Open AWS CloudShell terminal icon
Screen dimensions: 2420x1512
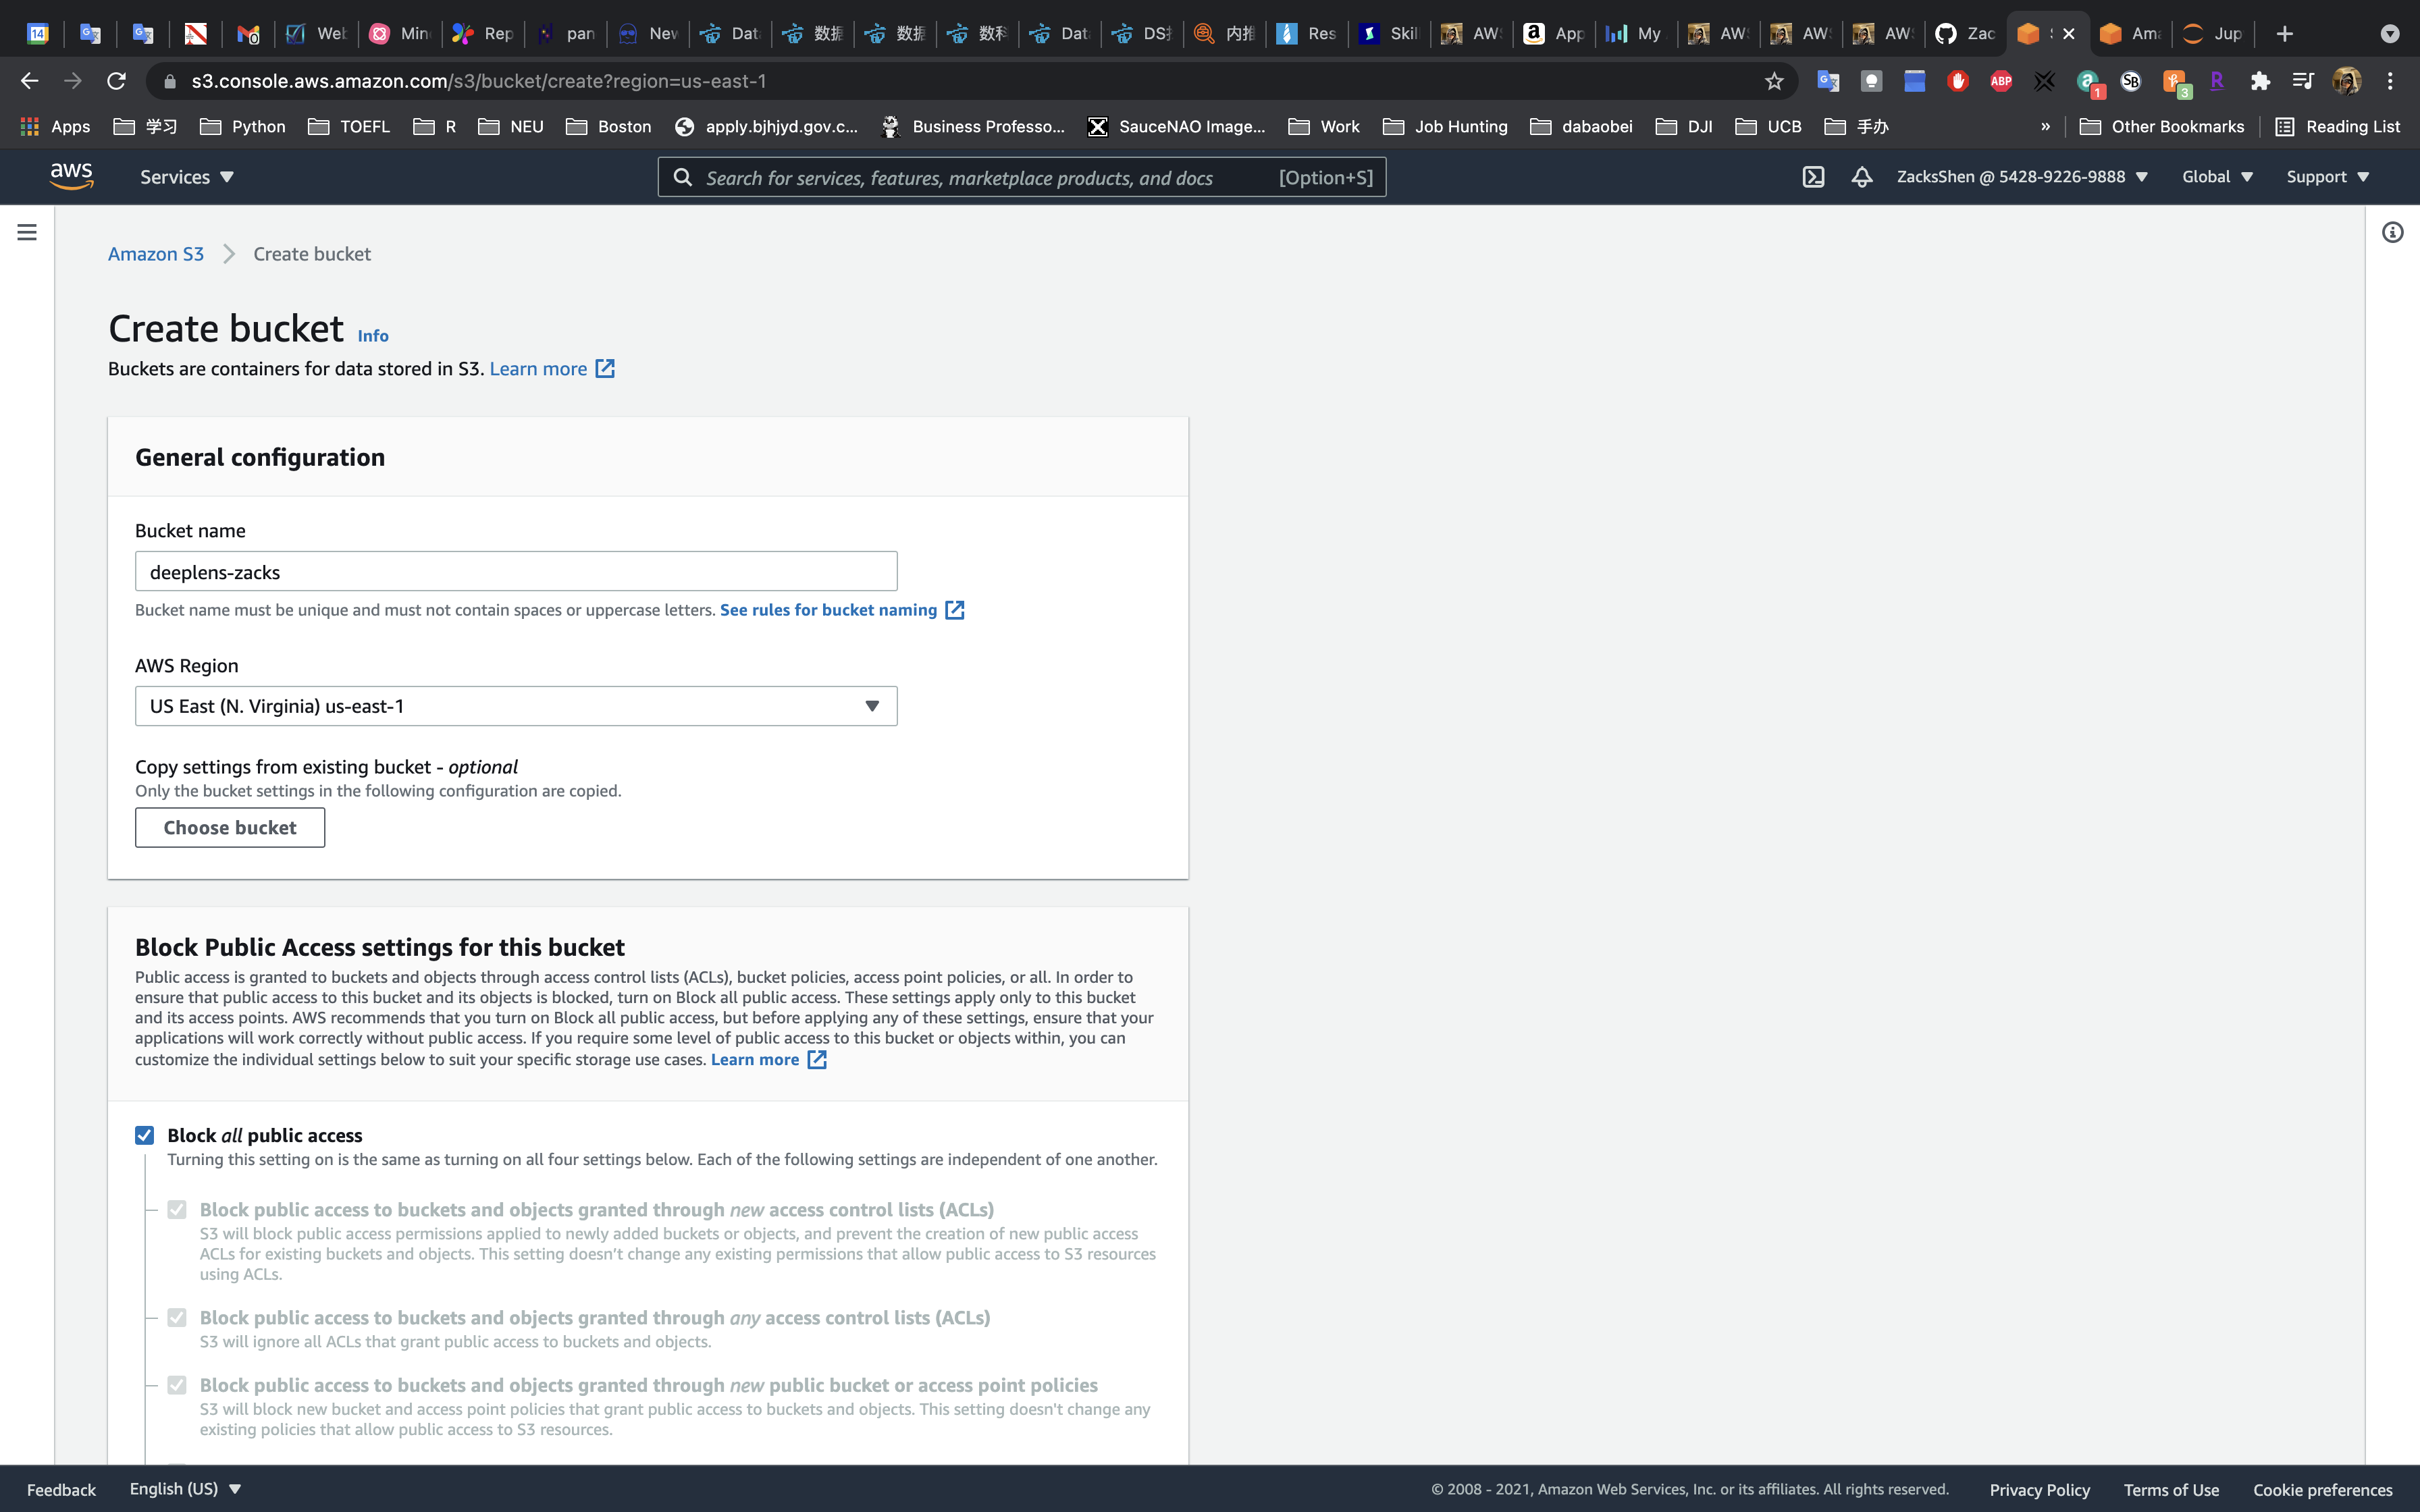click(1813, 177)
